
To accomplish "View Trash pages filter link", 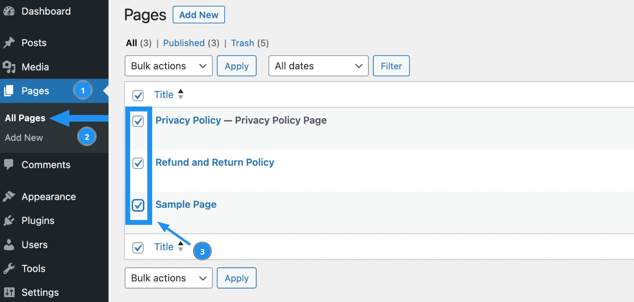I will click(x=242, y=43).
